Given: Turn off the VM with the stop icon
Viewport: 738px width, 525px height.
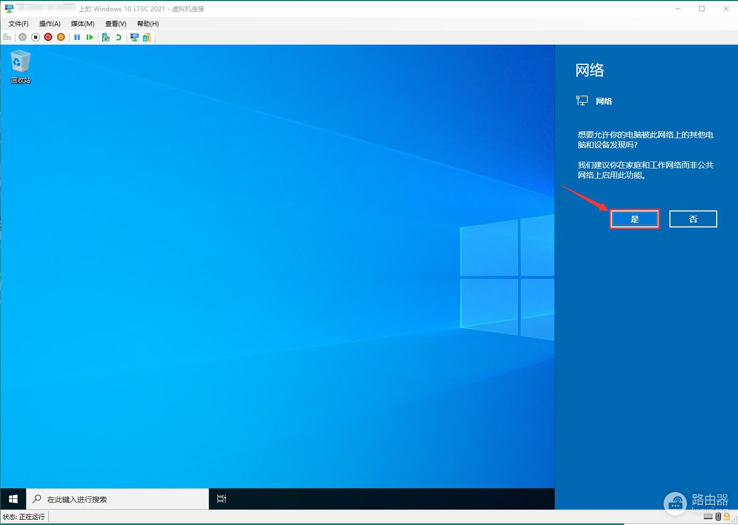Looking at the screenshot, I should (x=36, y=37).
